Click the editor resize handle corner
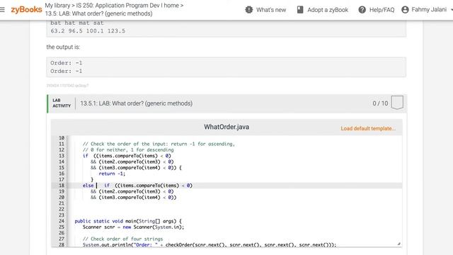This screenshot has width=453, height=255. (x=398, y=244)
